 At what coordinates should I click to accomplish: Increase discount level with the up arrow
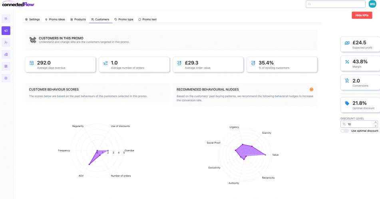click(x=375, y=123)
